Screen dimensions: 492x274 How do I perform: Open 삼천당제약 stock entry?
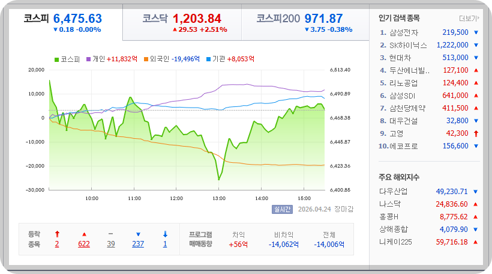point(407,108)
